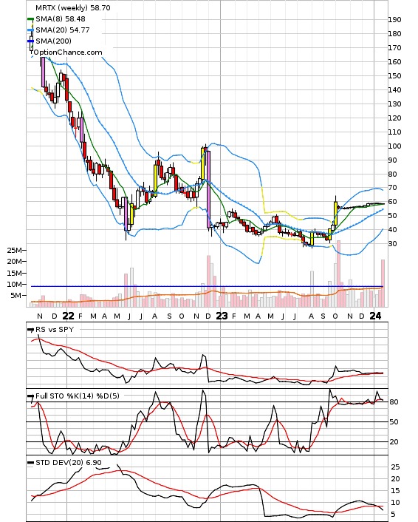The width and height of the screenshot is (418, 522).
Task: Click the STD DEV(20) legend marker
Action: click(x=30, y=462)
